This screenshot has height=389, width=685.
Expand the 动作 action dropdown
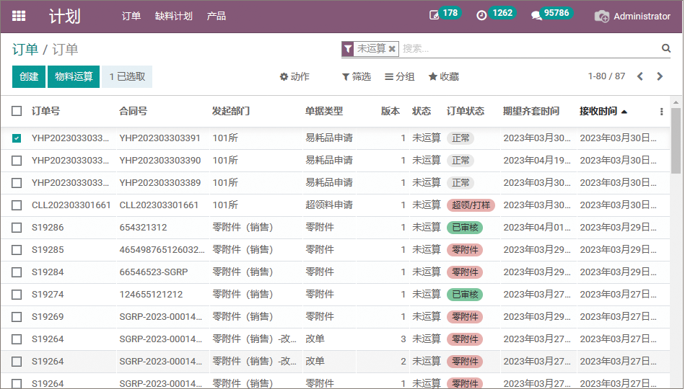tap(294, 76)
